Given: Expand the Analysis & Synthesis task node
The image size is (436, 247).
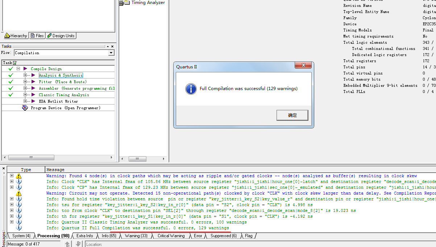Looking at the screenshot, I should [25, 75].
